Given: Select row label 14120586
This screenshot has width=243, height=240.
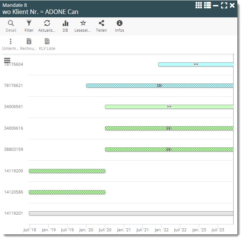Looking at the screenshot, I should (x=14, y=192).
